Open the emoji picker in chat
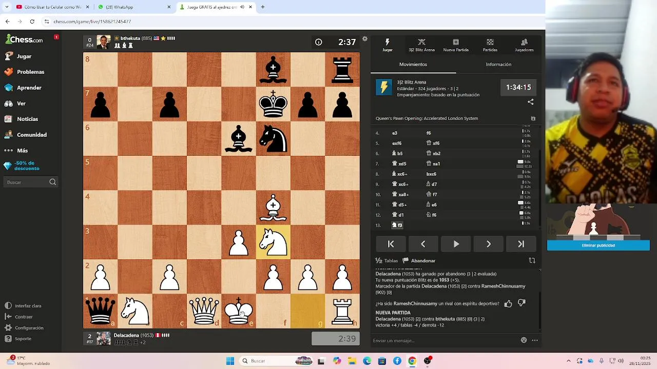 524,340
